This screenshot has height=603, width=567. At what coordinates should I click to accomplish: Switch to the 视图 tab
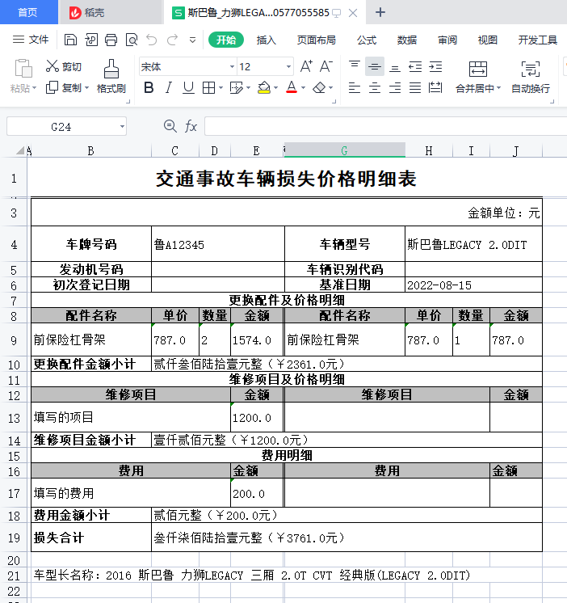[488, 40]
